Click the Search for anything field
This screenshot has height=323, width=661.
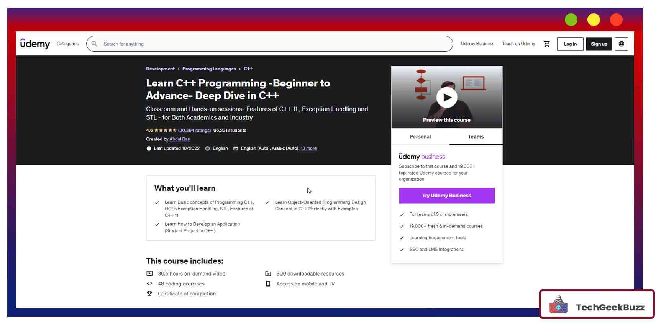pyautogui.click(x=268, y=44)
